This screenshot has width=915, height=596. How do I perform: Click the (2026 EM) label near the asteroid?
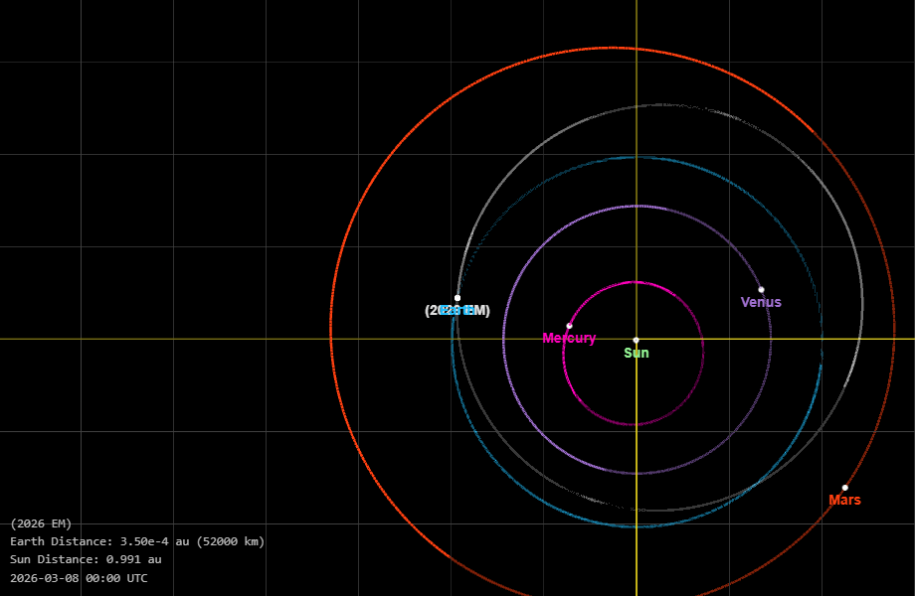(456, 310)
